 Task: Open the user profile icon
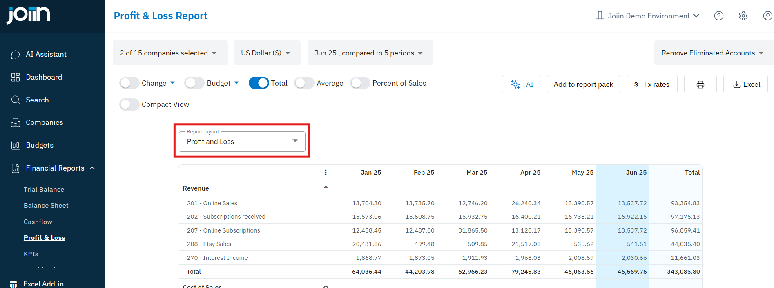click(768, 16)
